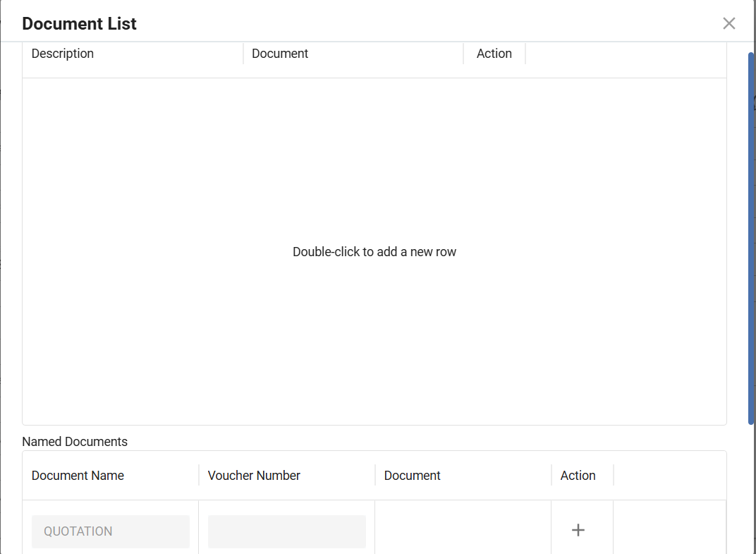The height and width of the screenshot is (554, 756).
Task: Click inside the Voucher Number text box
Action: (x=286, y=531)
